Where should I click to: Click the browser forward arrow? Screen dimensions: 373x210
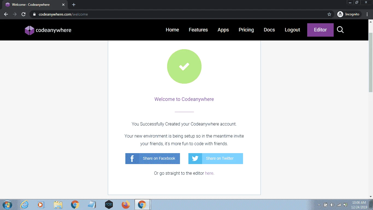(15, 14)
